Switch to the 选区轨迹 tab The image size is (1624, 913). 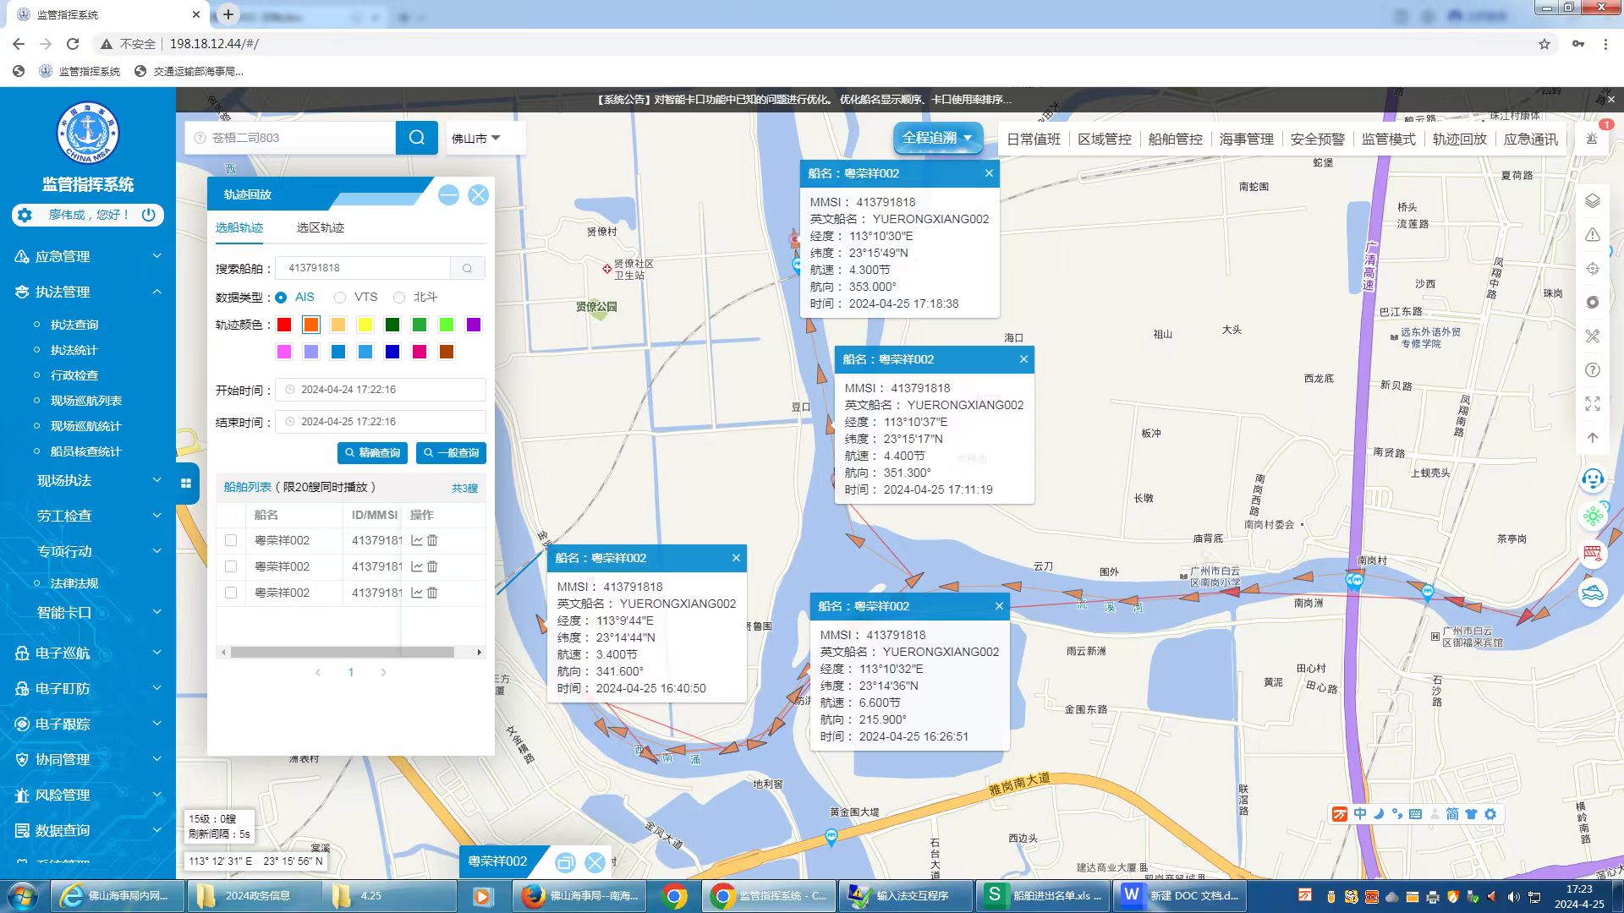coord(321,227)
